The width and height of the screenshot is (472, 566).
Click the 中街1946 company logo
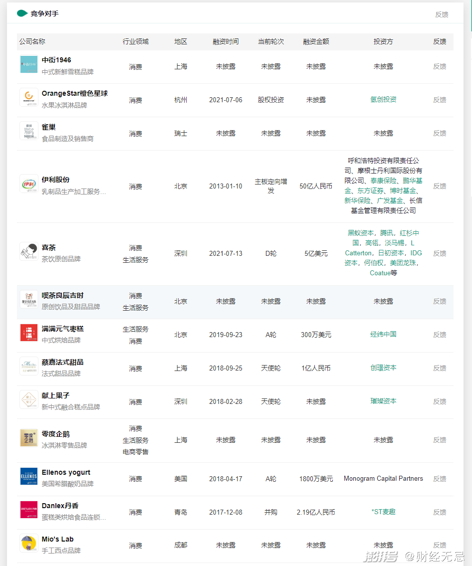pos(29,65)
